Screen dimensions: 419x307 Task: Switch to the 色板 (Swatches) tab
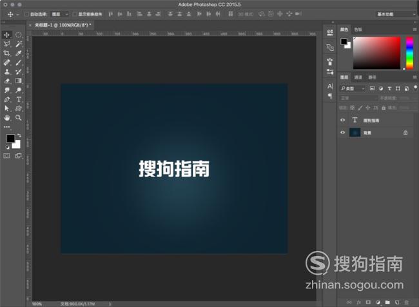358,30
